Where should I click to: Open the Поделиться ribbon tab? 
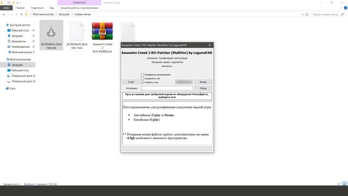coord(37,8)
